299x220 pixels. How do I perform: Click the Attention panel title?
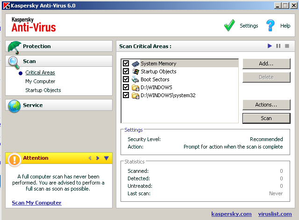pos(36,158)
